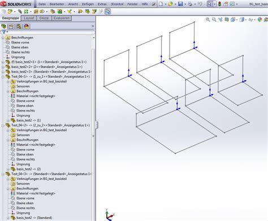Viewport: 268px width, 221px height.
Task: Click the Display Style cube icon
Action: pyautogui.click(x=242, y=19)
